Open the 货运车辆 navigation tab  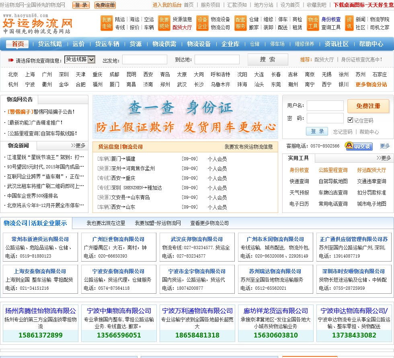pyautogui.click(x=107, y=44)
